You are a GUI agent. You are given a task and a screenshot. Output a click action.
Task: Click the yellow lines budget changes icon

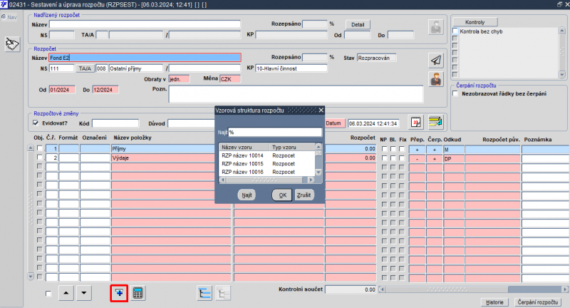pyautogui.click(x=435, y=122)
